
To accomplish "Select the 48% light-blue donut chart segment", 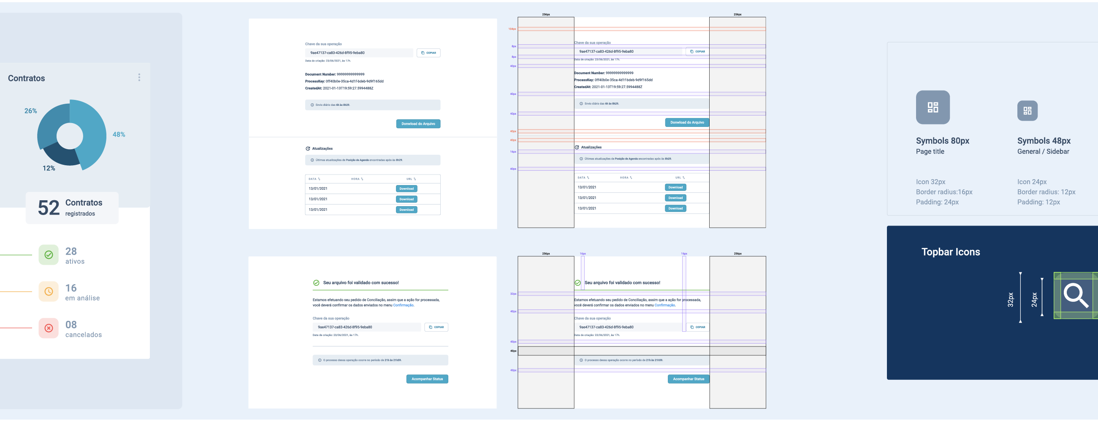I will tap(93, 134).
